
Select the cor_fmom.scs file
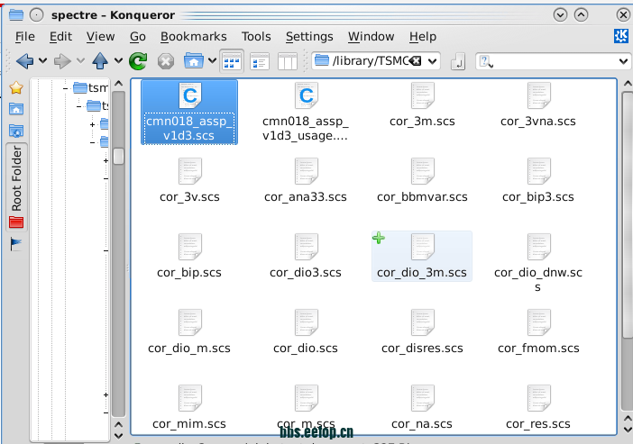point(538,332)
